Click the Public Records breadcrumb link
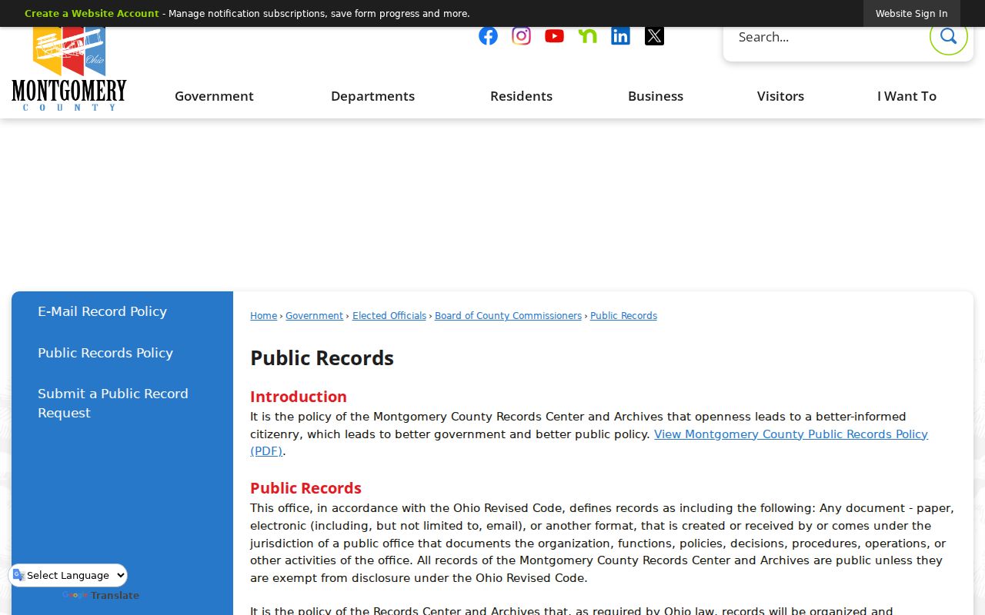The width and height of the screenshot is (985, 615). coord(623,316)
